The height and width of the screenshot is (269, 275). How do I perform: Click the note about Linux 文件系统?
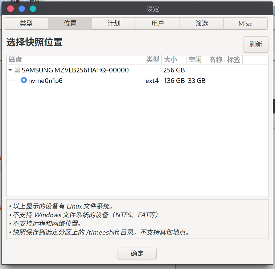pyautogui.click(x=61, y=206)
